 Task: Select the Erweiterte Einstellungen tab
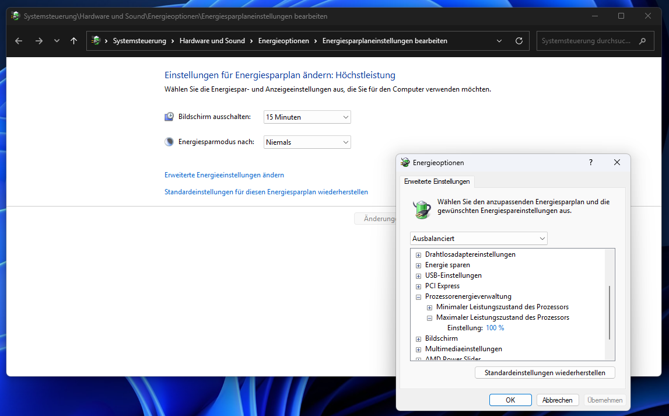tap(437, 181)
